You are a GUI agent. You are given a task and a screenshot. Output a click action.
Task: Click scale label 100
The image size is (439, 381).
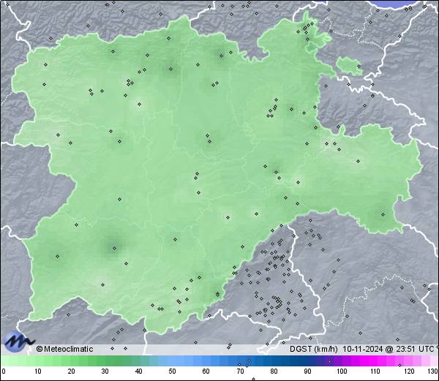pos(342,371)
